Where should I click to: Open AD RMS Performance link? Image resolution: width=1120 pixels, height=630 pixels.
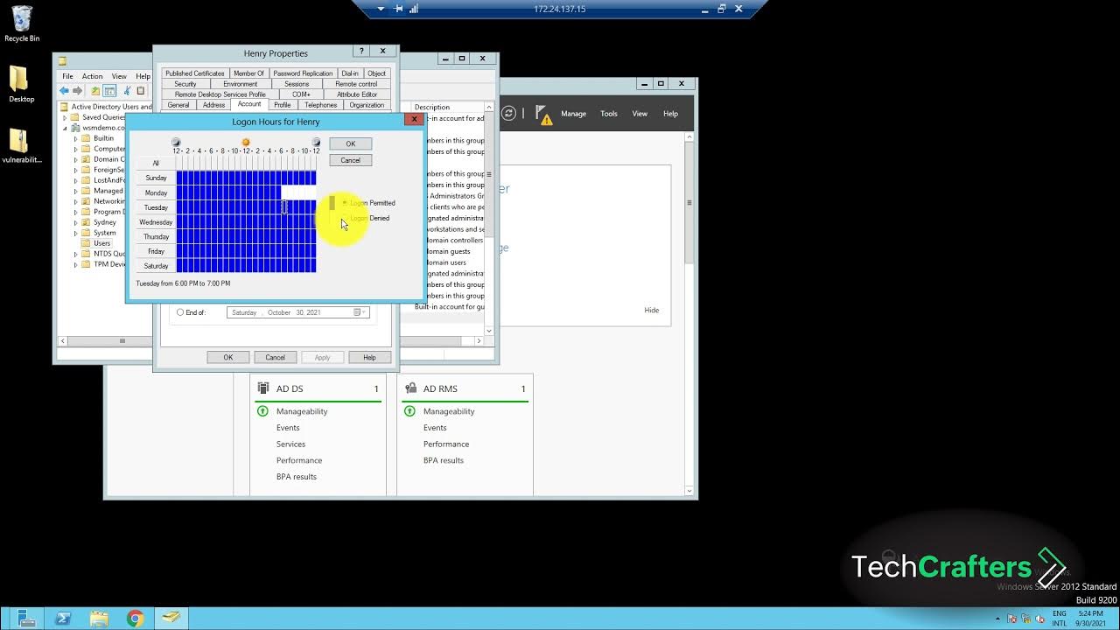446,444
